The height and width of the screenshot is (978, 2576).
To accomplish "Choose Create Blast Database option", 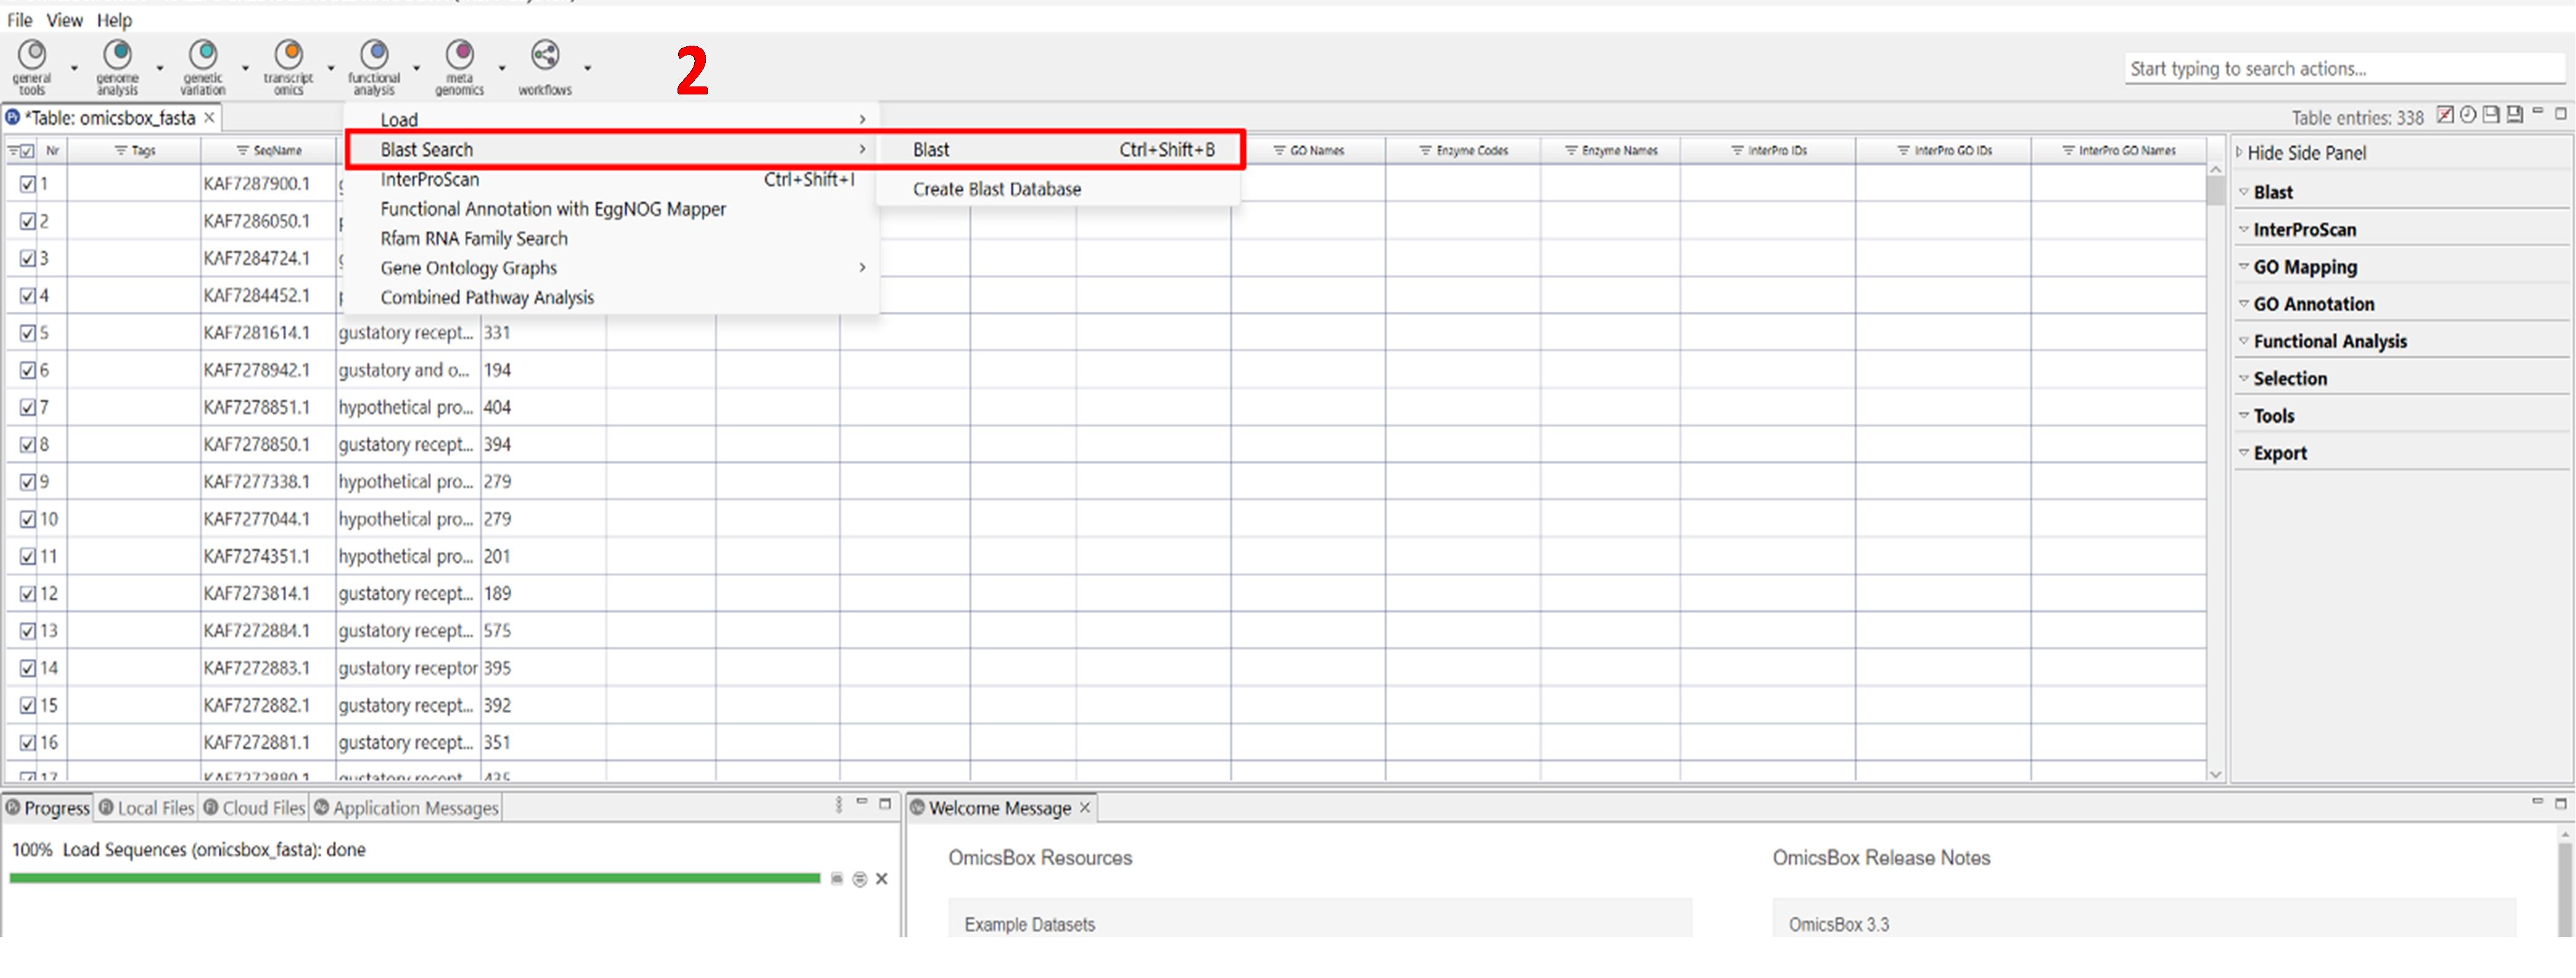I will pos(996,189).
